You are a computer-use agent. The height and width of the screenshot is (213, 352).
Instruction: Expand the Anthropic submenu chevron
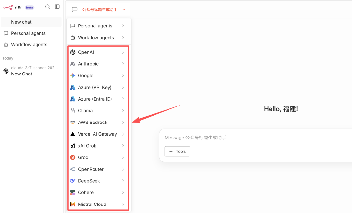tap(123, 64)
